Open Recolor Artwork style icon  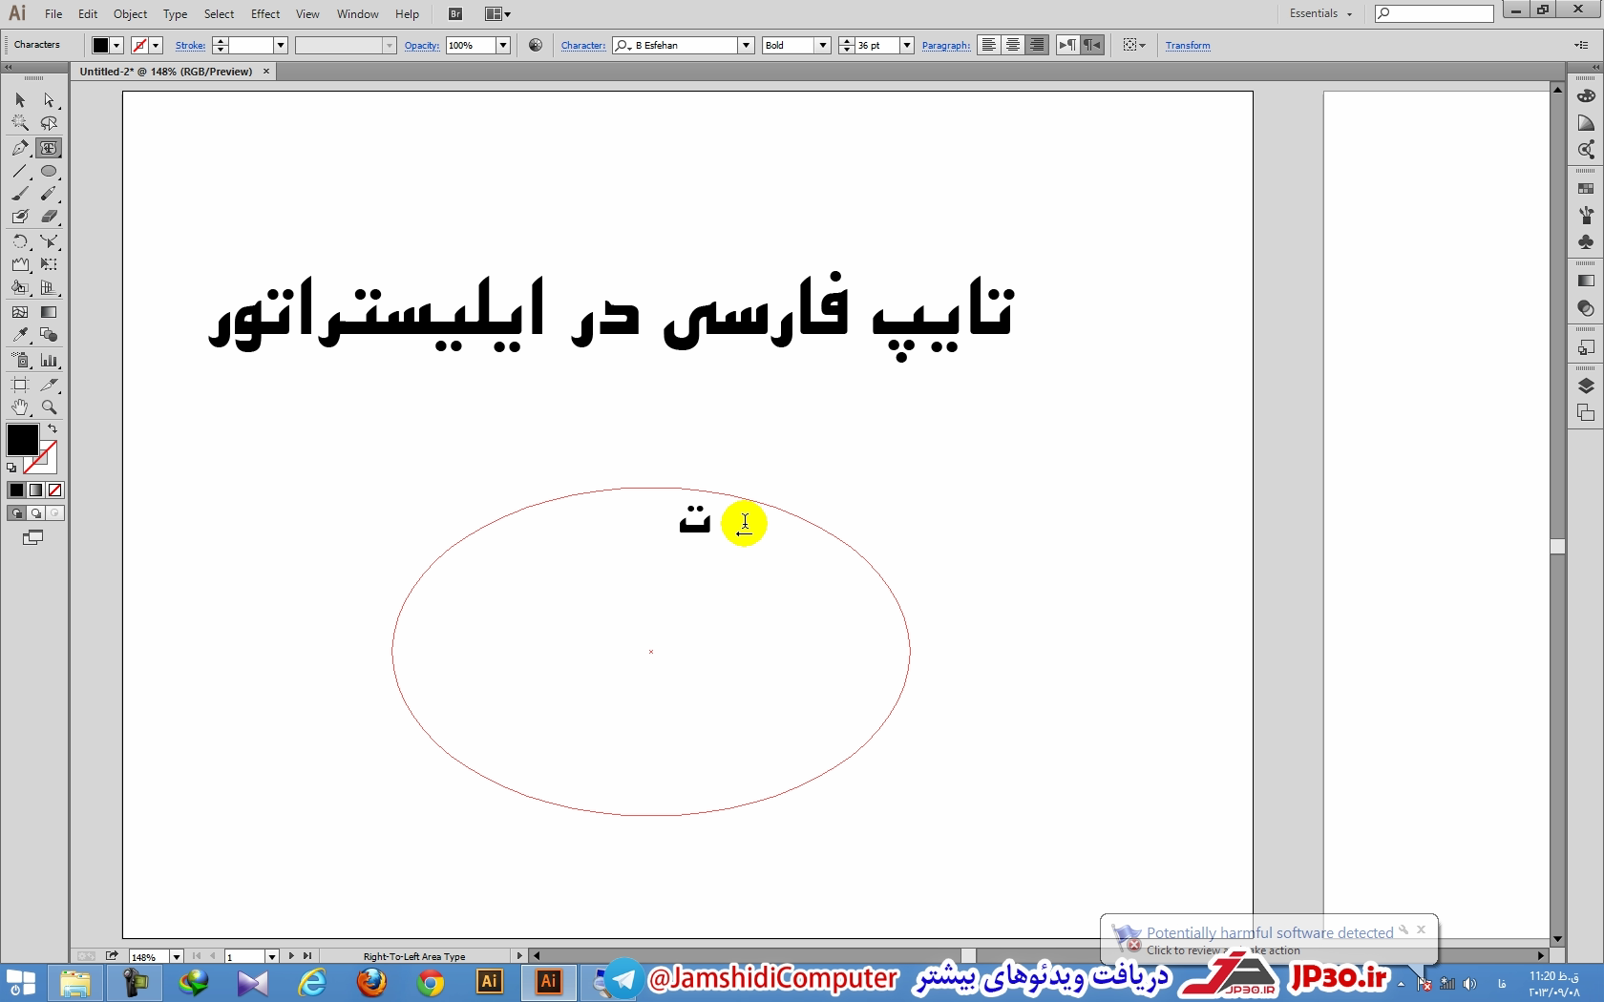536,45
